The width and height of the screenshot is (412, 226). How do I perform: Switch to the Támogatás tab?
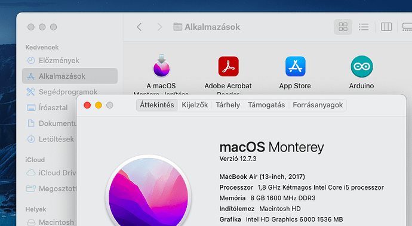pos(266,105)
